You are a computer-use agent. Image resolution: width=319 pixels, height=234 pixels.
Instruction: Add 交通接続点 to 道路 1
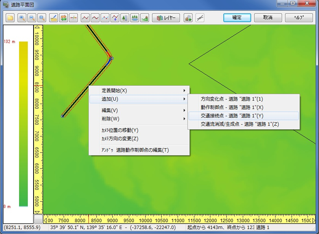[x=244, y=116]
